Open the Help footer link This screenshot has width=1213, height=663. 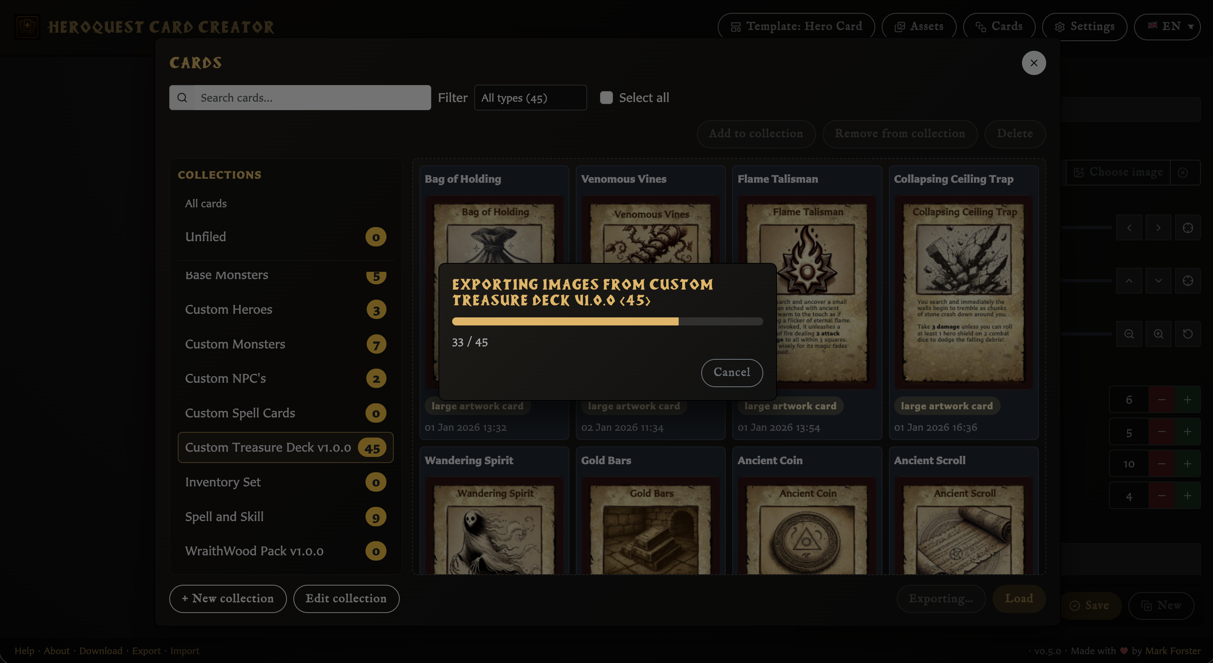[x=25, y=651]
